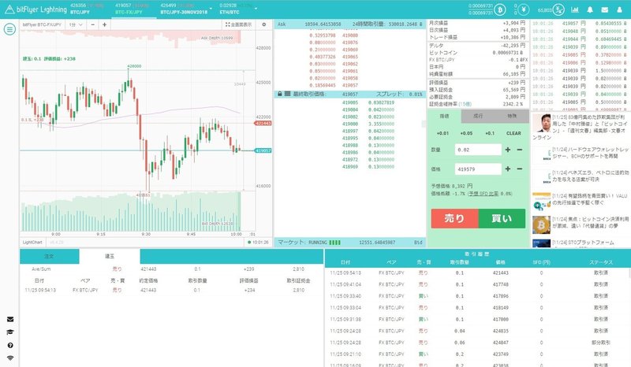Open news ベネズエラ、ペトロ article
This screenshot has width=631, height=367.
click(590, 176)
